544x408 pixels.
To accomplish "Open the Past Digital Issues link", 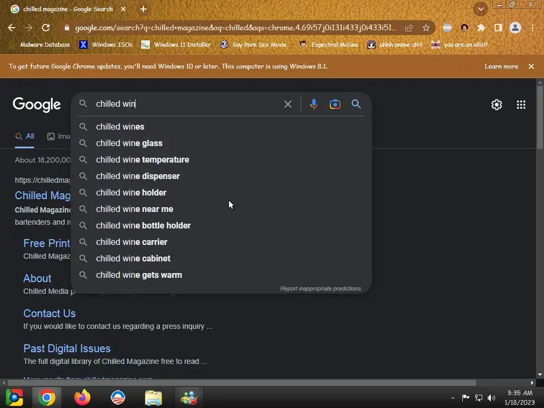I will (67, 348).
